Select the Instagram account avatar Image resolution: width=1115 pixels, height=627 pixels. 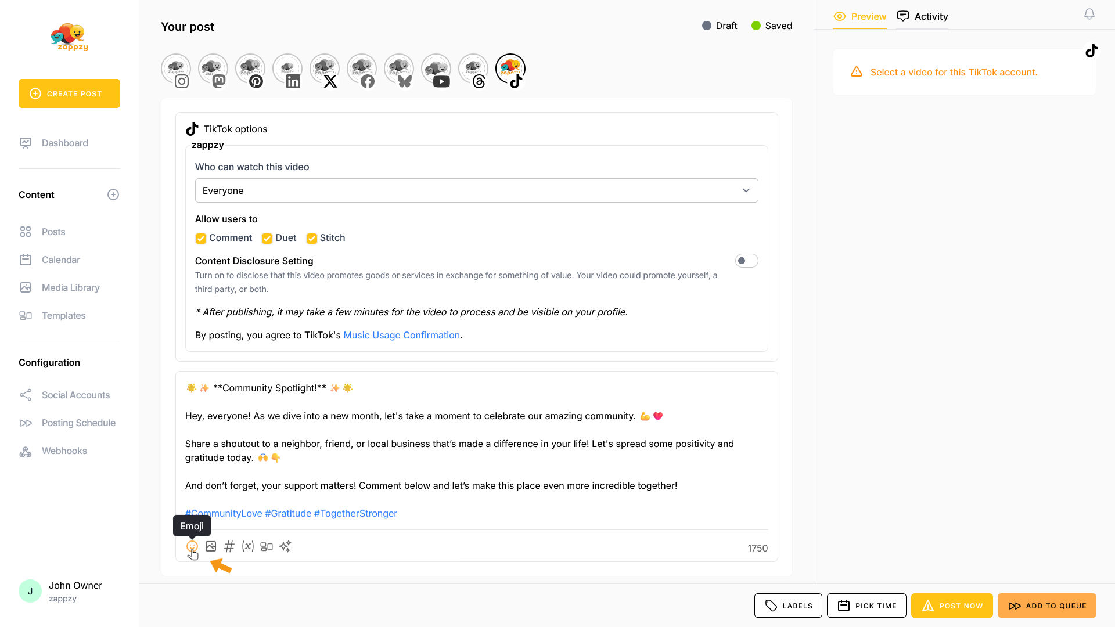(176, 70)
